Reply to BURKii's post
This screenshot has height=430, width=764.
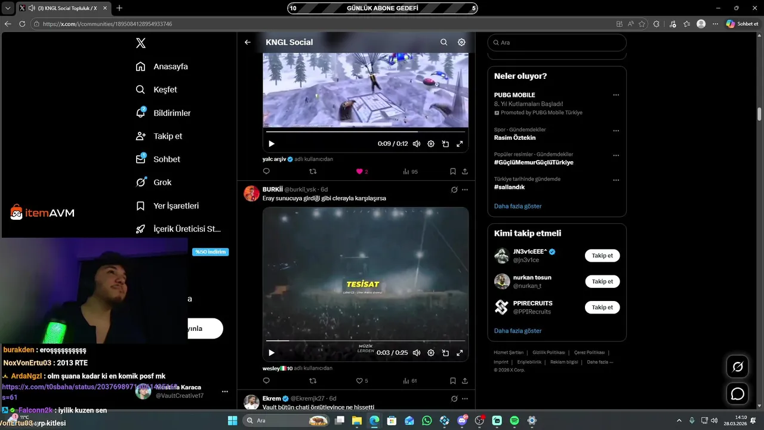pos(266,380)
